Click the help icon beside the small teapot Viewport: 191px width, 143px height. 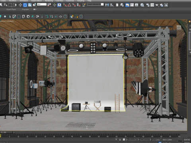[65, 16]
